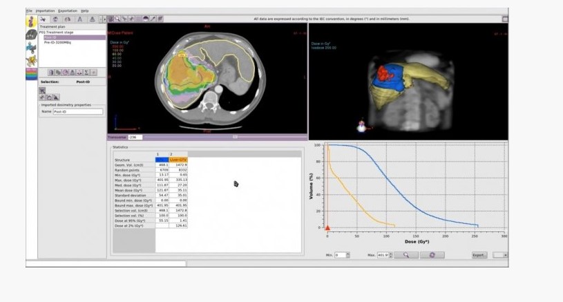Click the orange Liver-GTV header cell
Viewport: 563px width, 302px height.
tap(178, 160)
